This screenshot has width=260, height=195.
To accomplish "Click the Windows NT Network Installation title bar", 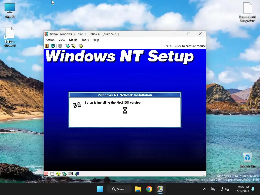I will [125, 95].
